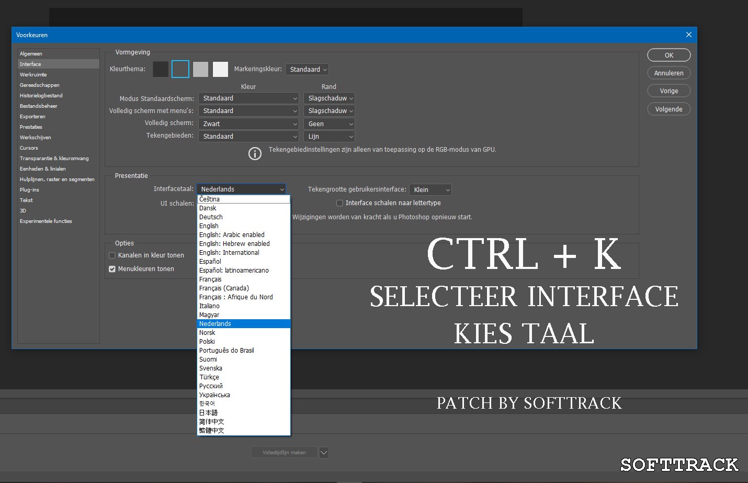The width and height of the screenshot is (748, 483).
Task: Uncheck Menukleuren tonen checkbox
Action: (x=112, y=269)
